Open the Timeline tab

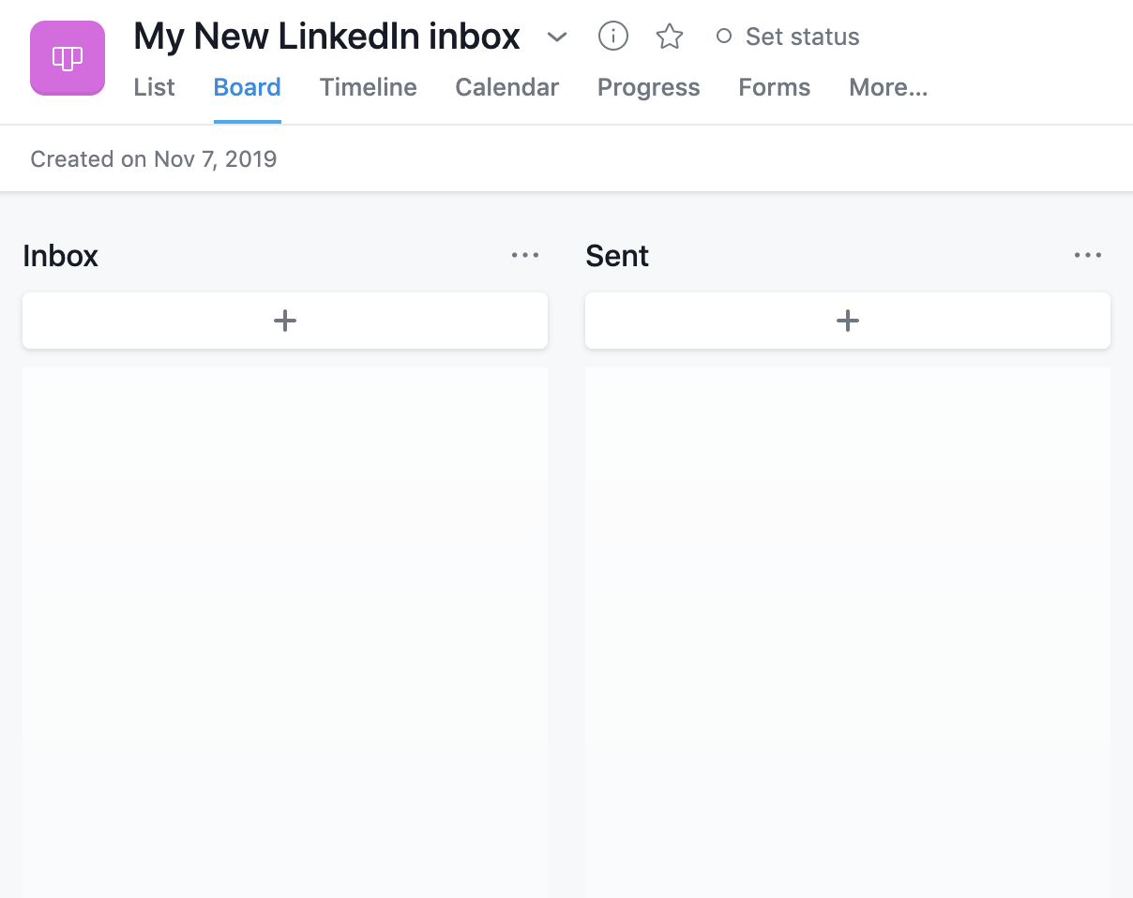tap(369, 87)
